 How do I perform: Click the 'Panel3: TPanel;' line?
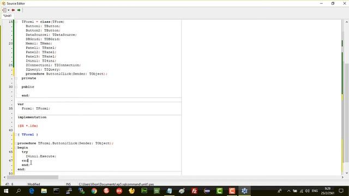tap(41, 57)
